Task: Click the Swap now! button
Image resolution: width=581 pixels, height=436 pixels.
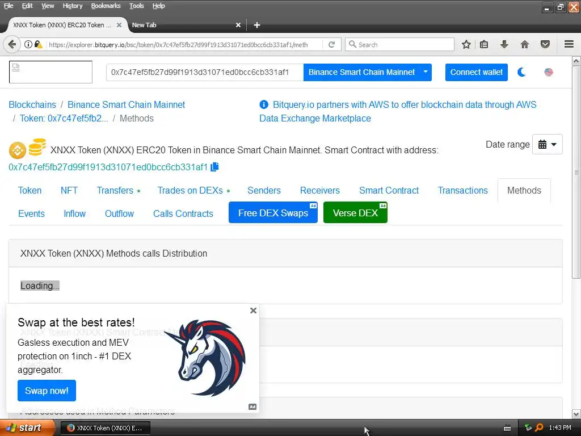Action: [47, 391]
